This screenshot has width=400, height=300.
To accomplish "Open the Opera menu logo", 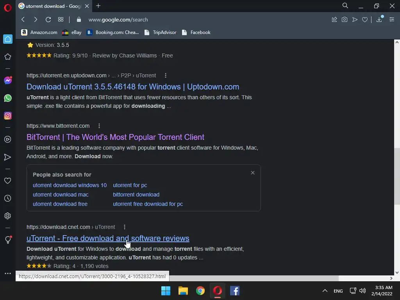I will point(8,8).
